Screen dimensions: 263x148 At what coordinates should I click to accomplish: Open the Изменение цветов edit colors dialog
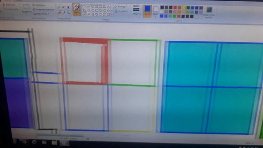tap(209, 12)
